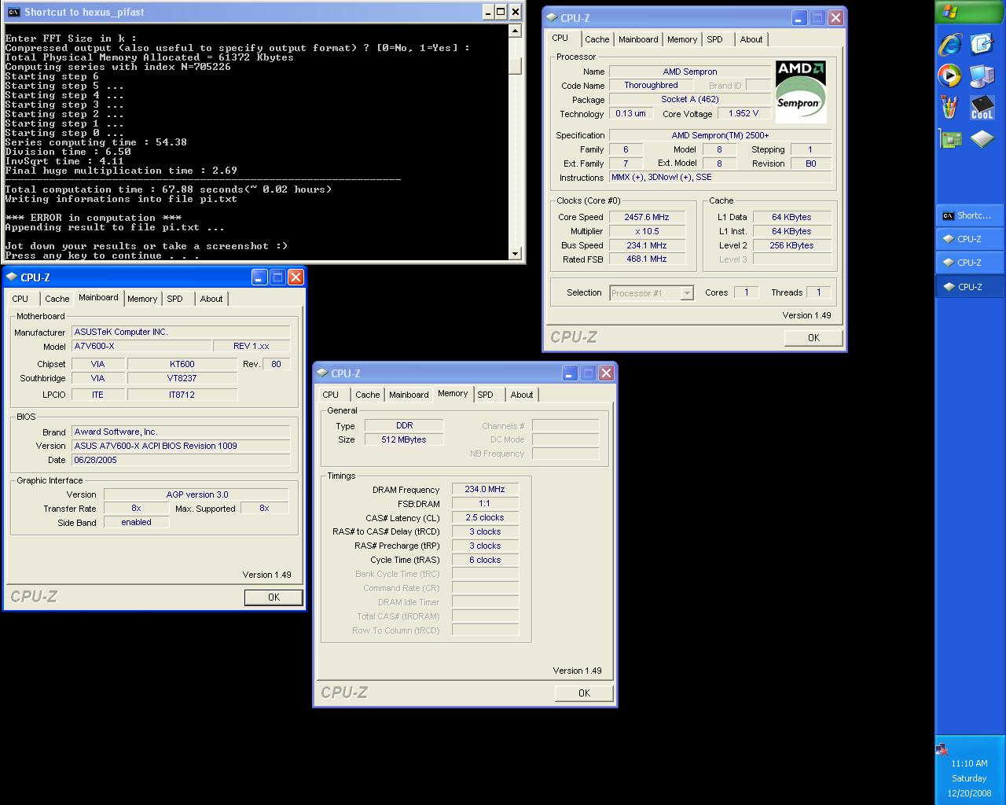Click the Specification field AMD Sempron(TM) 2500+
Screen dimensions: 1006x805
[721, 135]
